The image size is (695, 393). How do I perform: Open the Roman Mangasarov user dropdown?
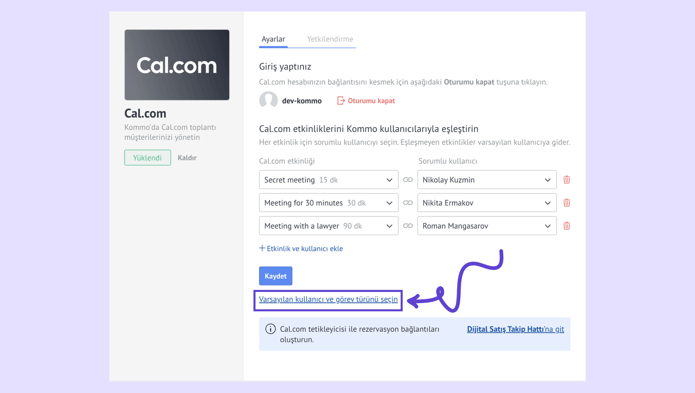[486, 226]
